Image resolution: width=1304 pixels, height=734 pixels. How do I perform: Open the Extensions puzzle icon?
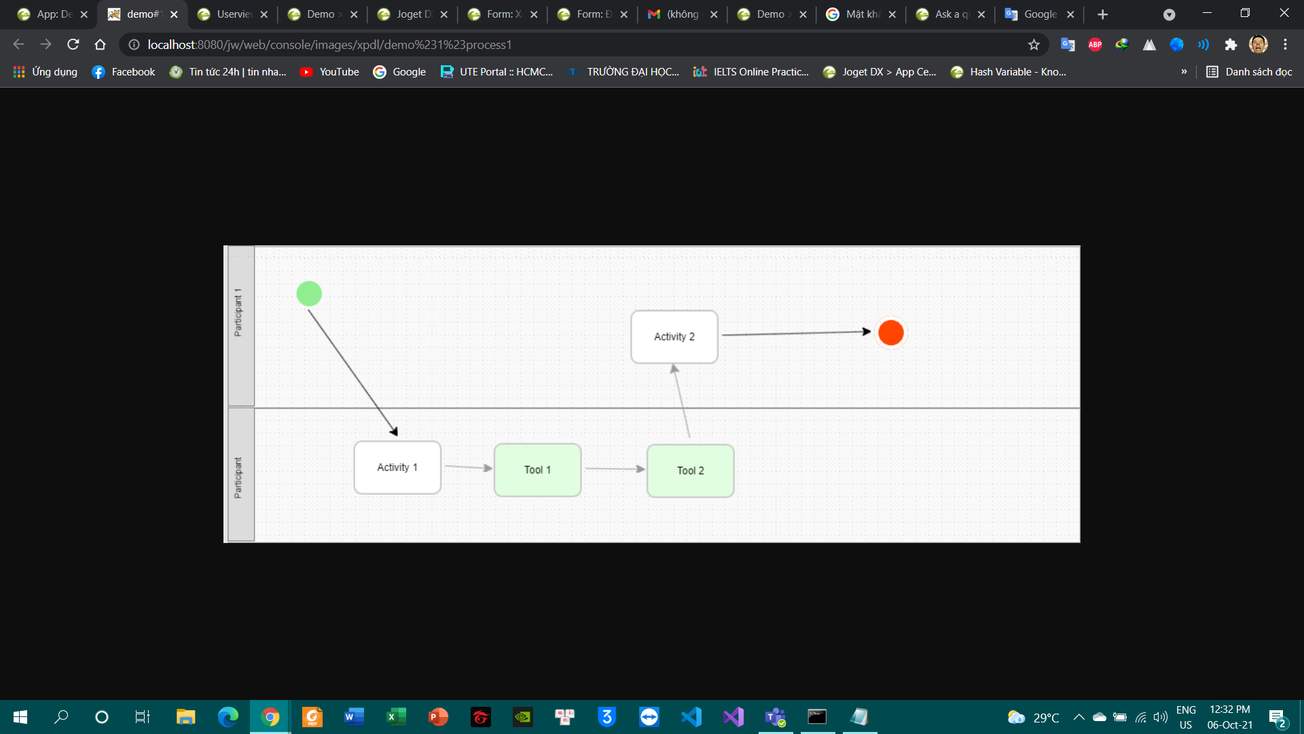1231,45
